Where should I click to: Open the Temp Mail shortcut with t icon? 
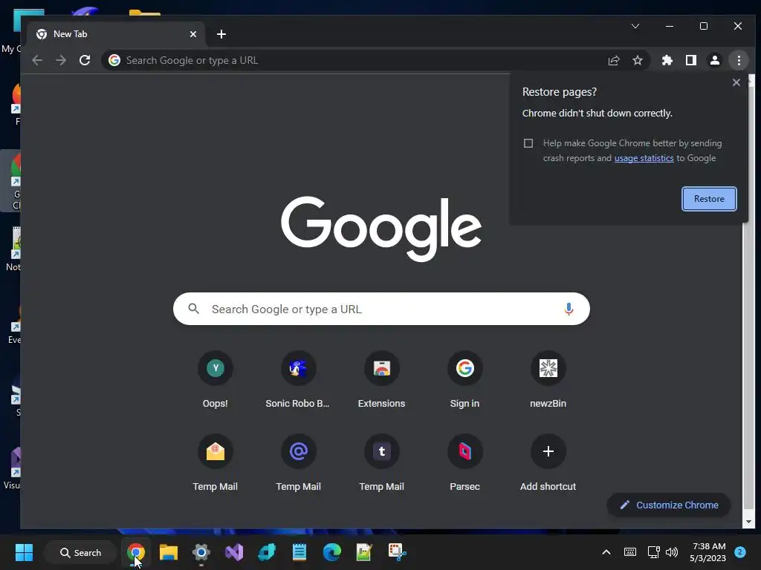click(381, 463)
